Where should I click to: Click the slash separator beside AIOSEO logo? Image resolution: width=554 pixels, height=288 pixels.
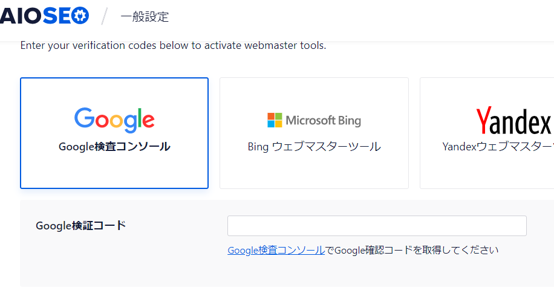point(104,16)
